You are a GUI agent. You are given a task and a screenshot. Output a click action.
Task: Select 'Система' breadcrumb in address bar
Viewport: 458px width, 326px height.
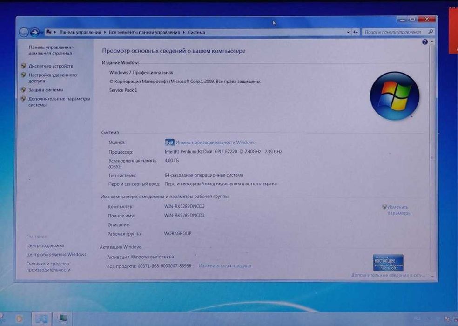pos(196,32)
